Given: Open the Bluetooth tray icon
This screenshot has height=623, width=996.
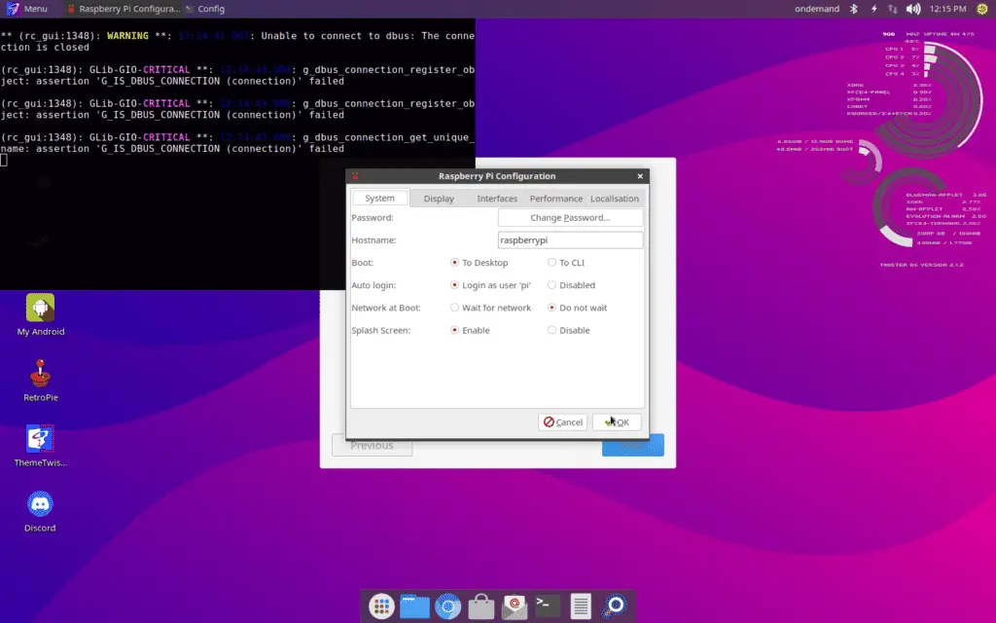Looking at the screenshot, I should click(x=854, y=9).
